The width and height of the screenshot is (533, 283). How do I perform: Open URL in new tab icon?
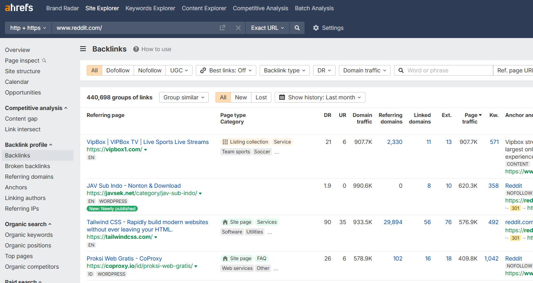pyautogui.click(x=222, y=28)
